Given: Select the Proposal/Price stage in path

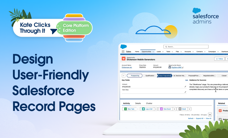Looking at the screenshot, I should pyautogui.click(x=194, y=75).
